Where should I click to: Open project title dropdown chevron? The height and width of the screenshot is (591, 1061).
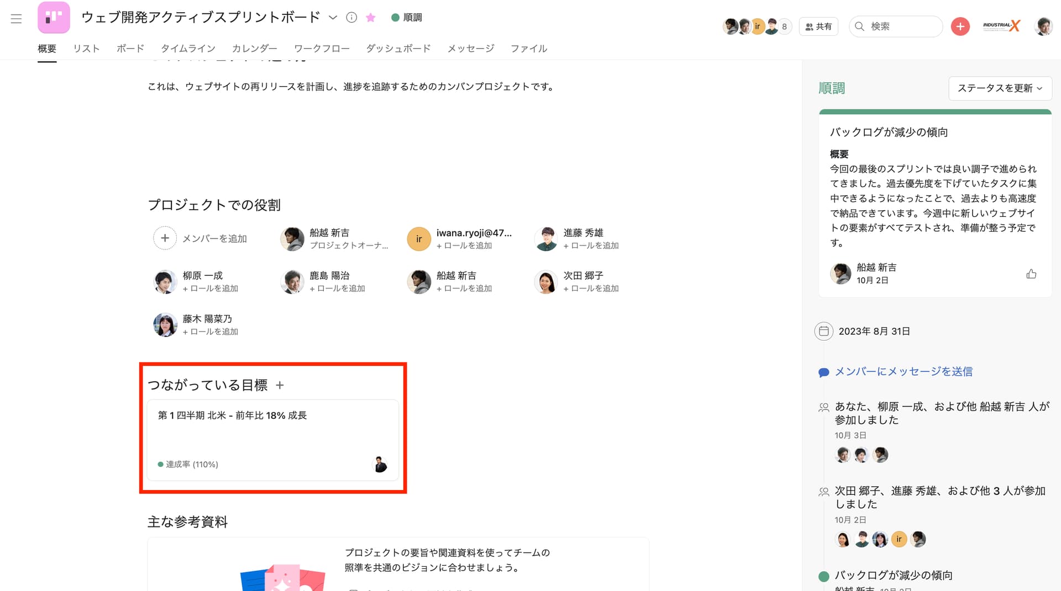point(333,18)
